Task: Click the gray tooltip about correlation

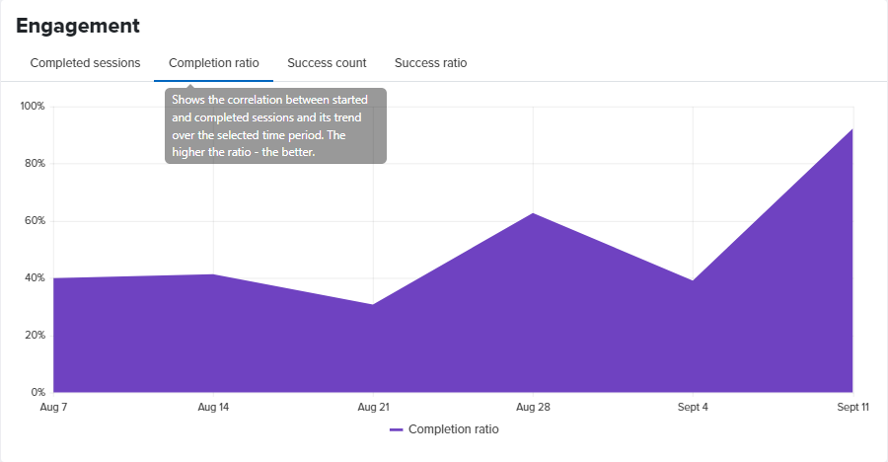Action: (x=276, y=125)
